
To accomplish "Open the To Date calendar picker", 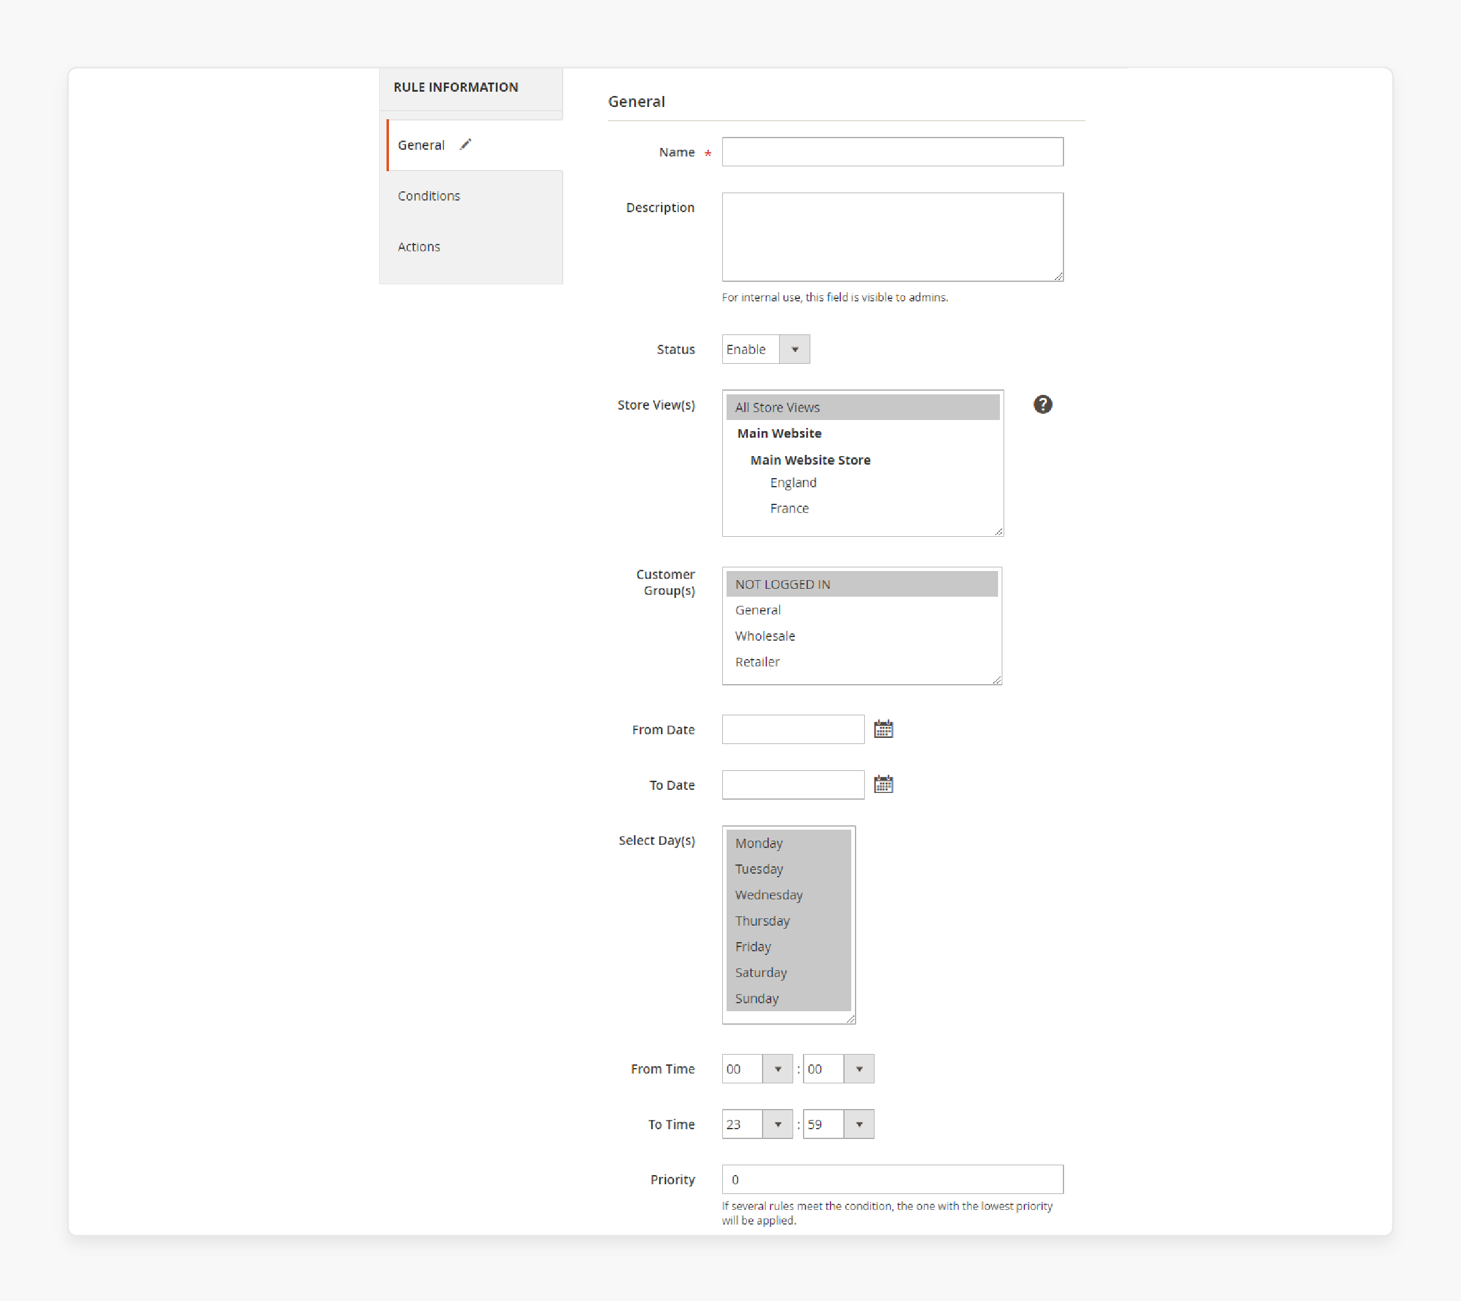I will pos(883,784).
